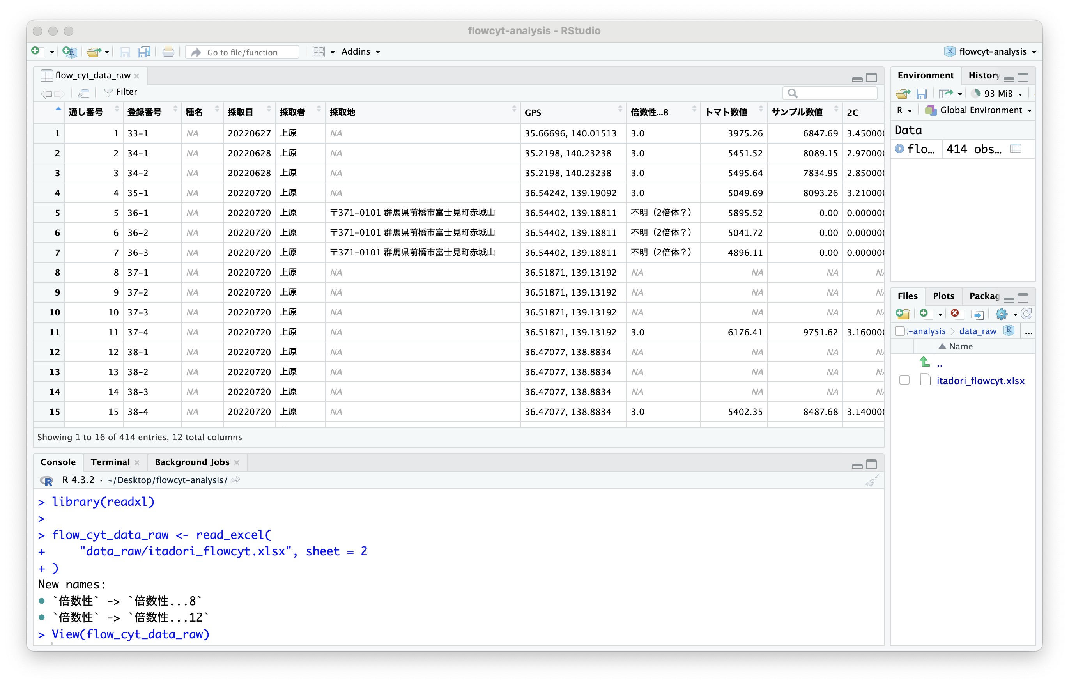1069x684 pixels.
Task: Click the New File icon in toolbar
Action: (x=36, y=51)
